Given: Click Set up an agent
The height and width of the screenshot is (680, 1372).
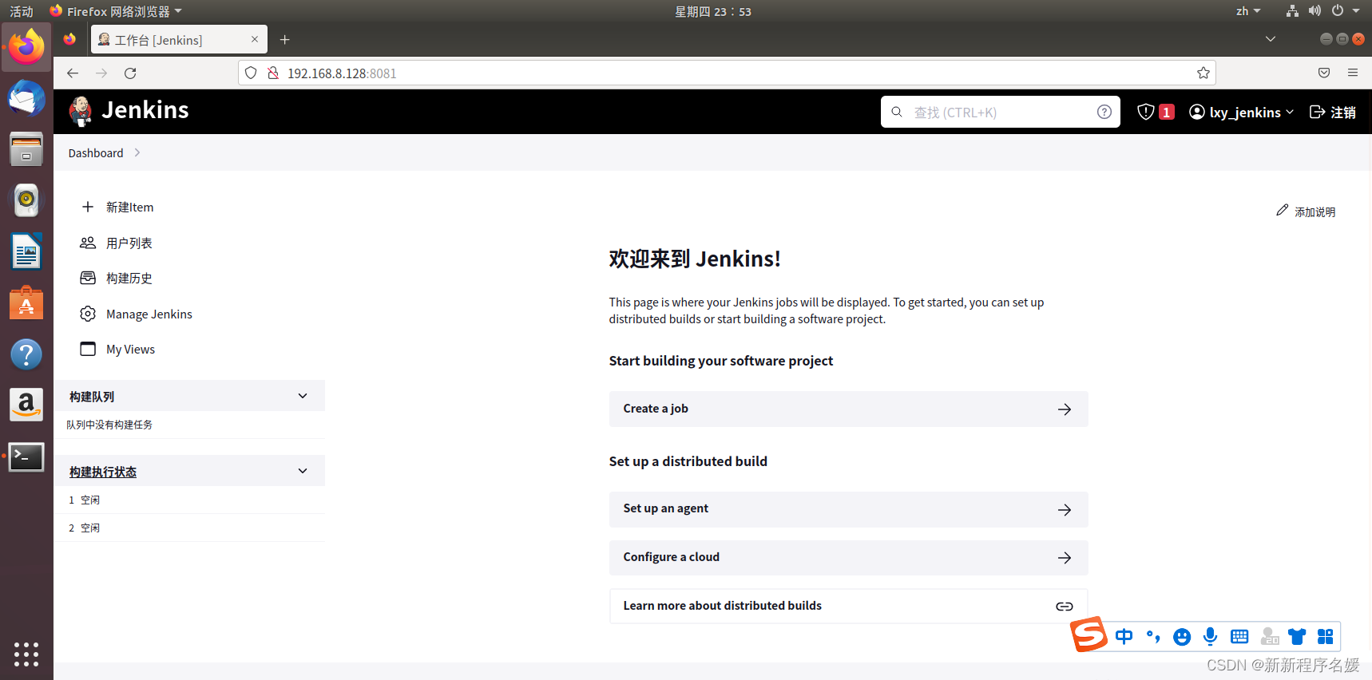Looking at the screenshot, I should [x=848, y=509].
